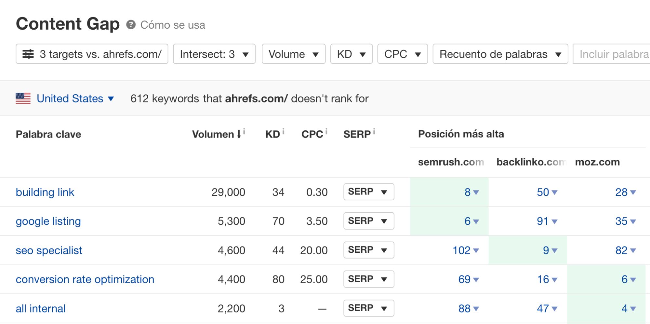The height and width of the screenshot is (324, 650).
Task: Open the CPC filter dropdown
Action: [403, 54]
